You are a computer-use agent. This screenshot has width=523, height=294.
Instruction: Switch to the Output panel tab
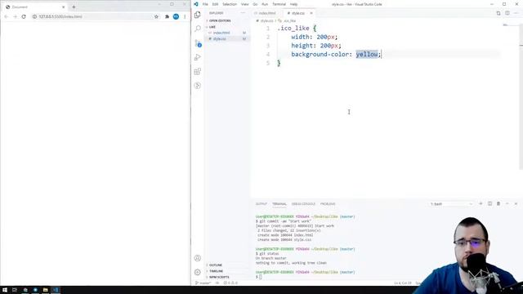point(261,203)
